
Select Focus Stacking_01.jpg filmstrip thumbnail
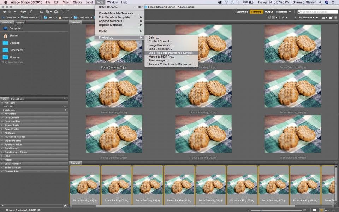point(85,185)
